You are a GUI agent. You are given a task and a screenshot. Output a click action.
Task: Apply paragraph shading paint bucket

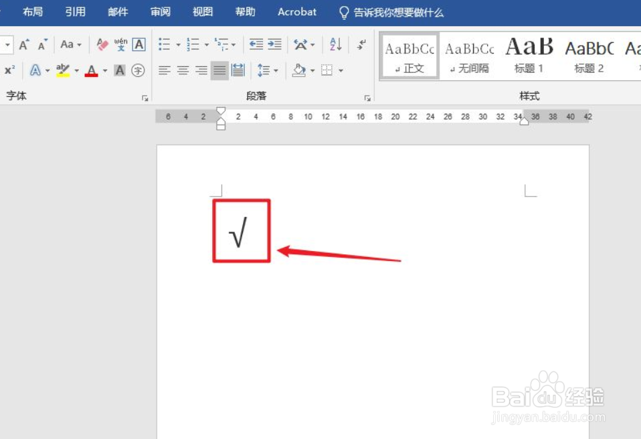(x=299, y=70)
